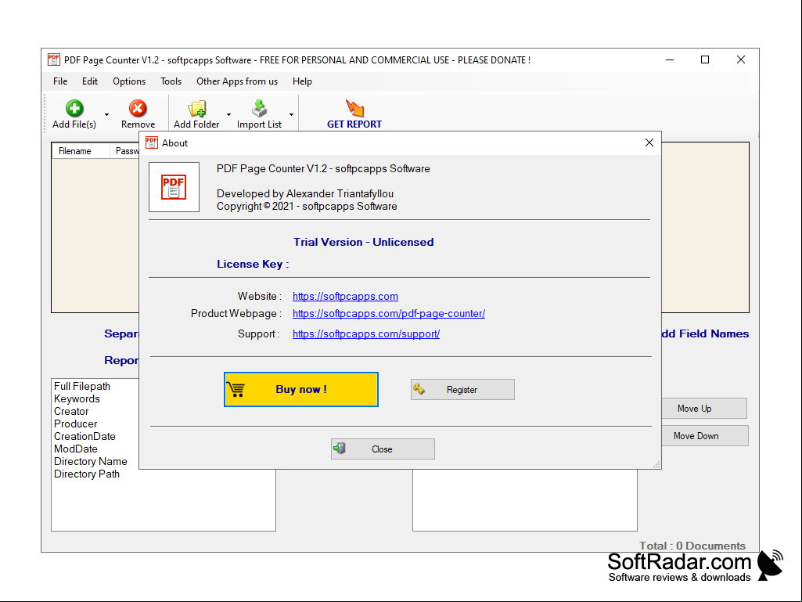The image size is (802, 602).
Task: Click the Remove red X icon
Action: tap(138, 108)
